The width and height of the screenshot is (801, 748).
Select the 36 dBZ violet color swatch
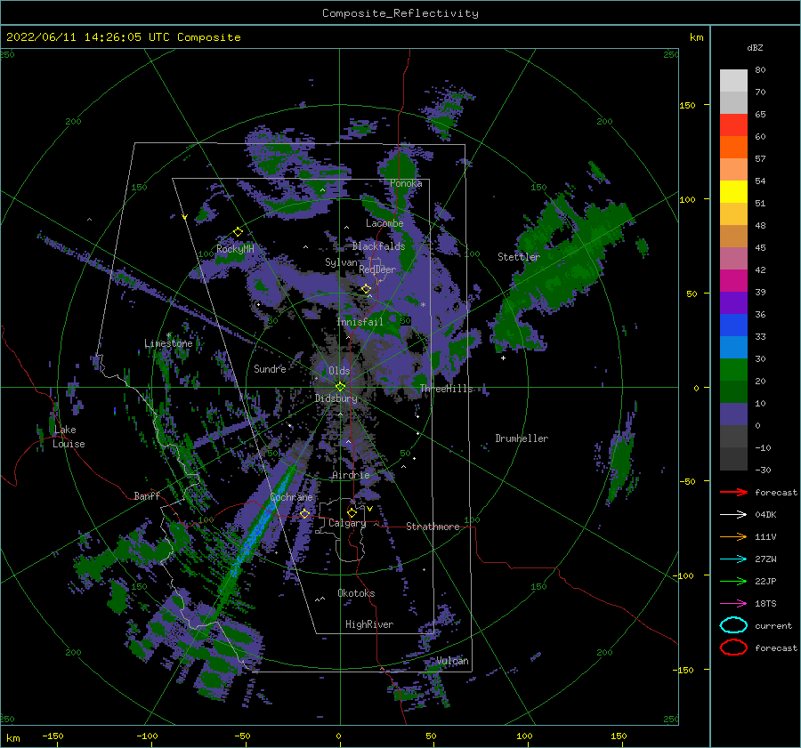pyautogui.click(x=733, y=302)
